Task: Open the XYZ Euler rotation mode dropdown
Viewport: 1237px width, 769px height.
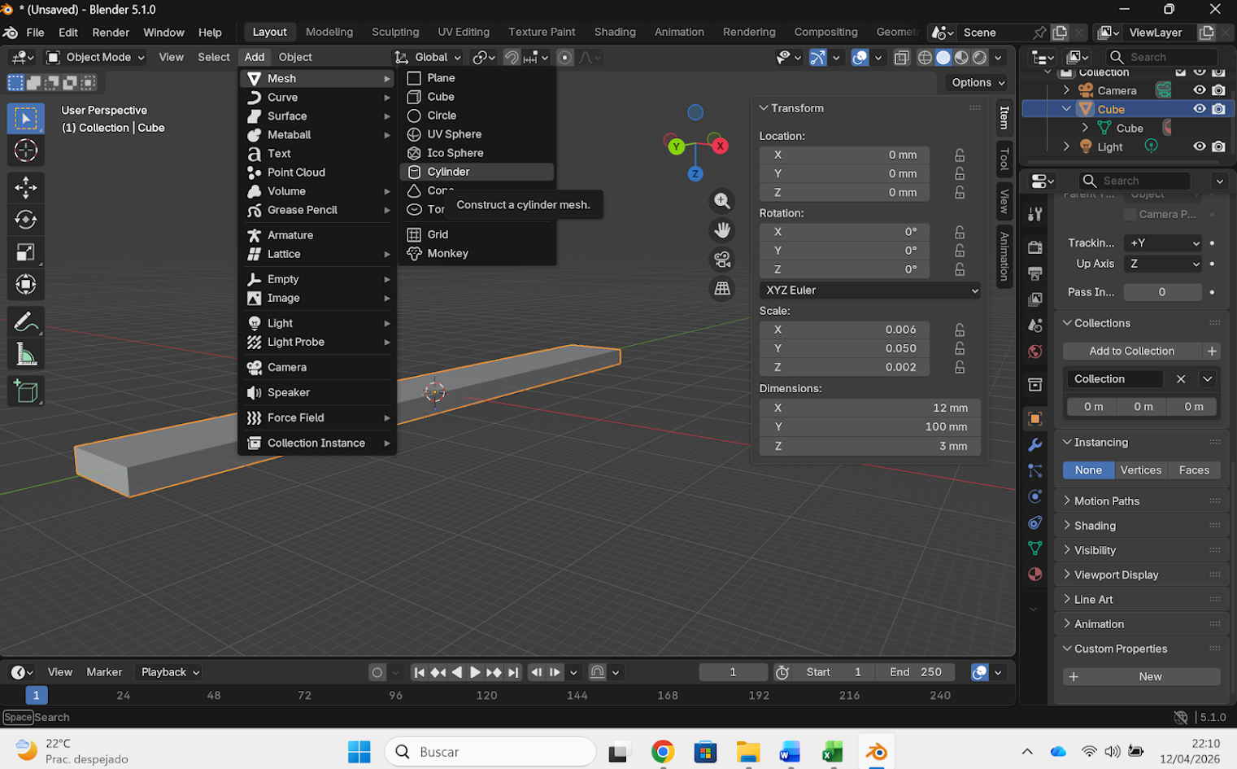Action: (869, 291)
